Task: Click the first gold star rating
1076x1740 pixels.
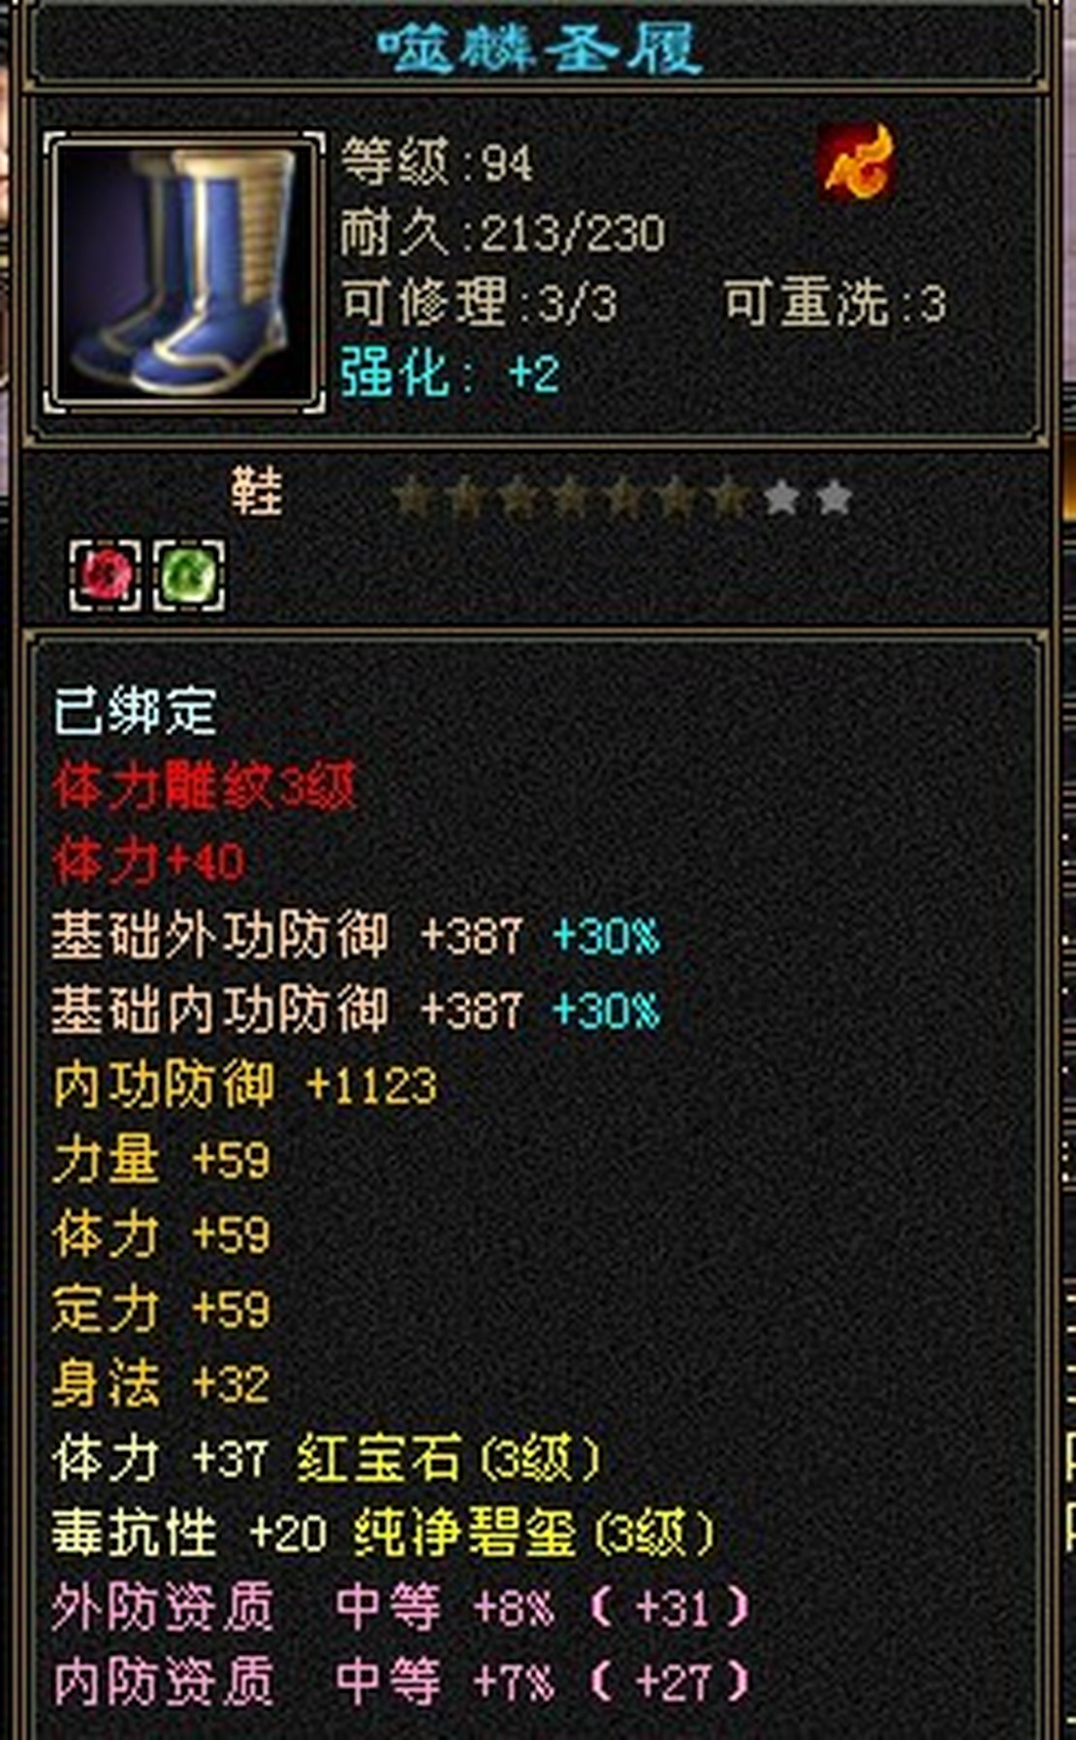Action: point(413,499)
